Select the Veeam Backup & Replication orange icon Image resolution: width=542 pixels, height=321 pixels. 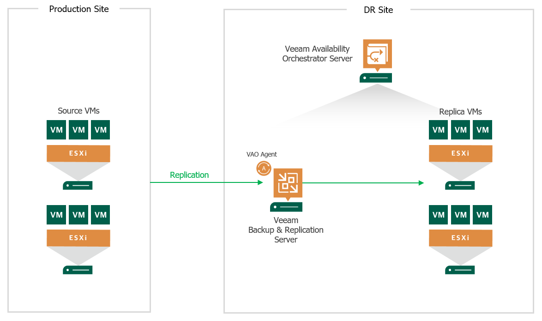click(288, 184)
